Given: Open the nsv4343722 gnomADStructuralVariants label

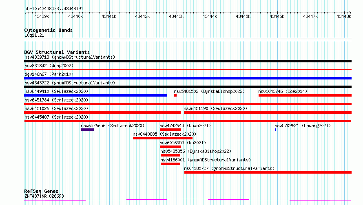Looking at the screenshot, I should tap(70, 83).
